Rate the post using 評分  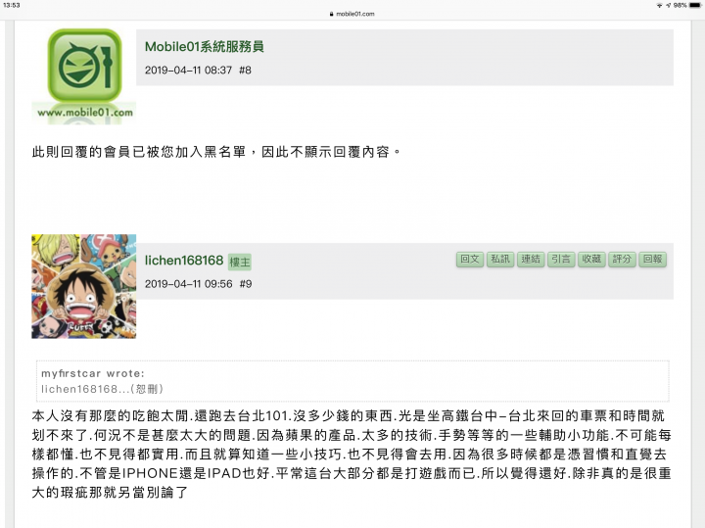(622, 259)
